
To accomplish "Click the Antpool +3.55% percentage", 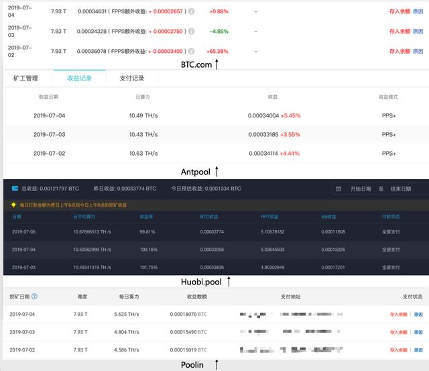I will tap(290, 134).
